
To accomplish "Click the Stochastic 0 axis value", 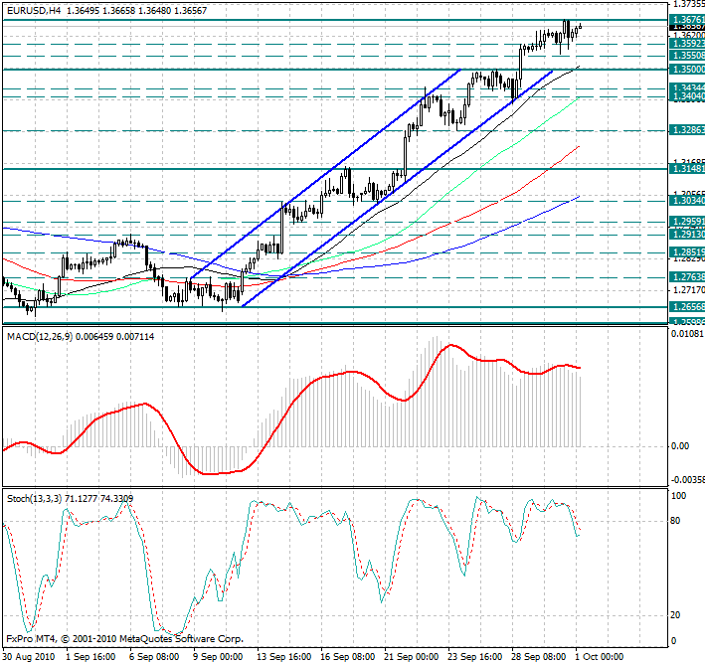I will coord(673,641).
